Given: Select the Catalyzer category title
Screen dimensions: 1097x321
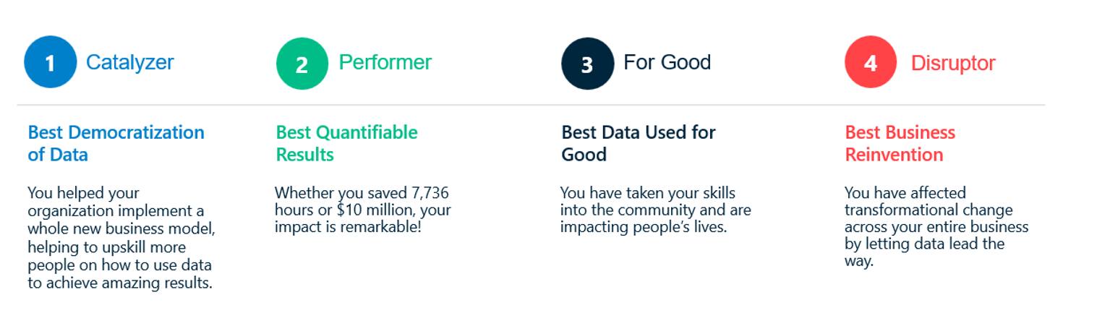Looking at the screenshot, I should (x=130, y=63).
